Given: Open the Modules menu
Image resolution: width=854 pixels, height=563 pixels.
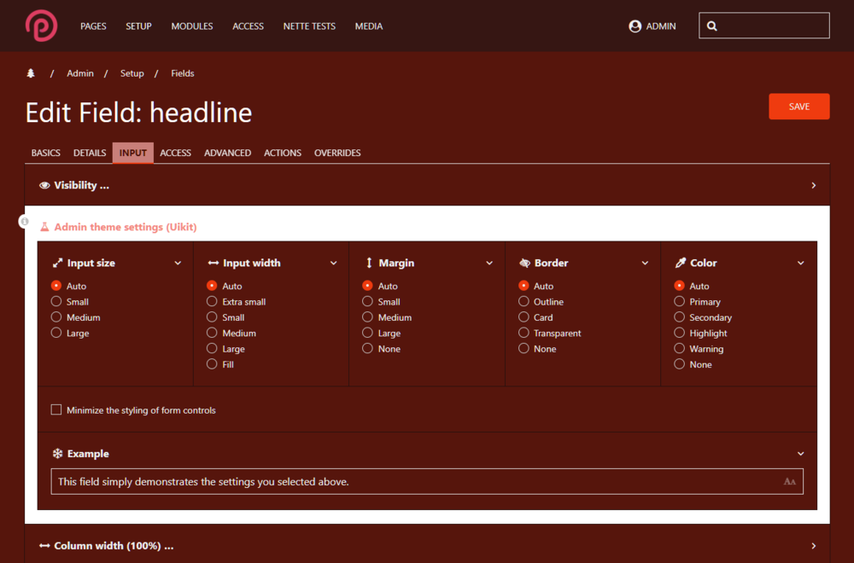Looking at the screenshot, I should click(x=192, y=26).
